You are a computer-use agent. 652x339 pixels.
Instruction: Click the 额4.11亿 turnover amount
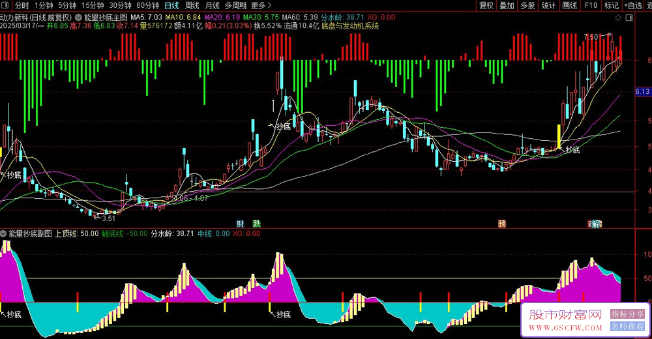point(188,26)
